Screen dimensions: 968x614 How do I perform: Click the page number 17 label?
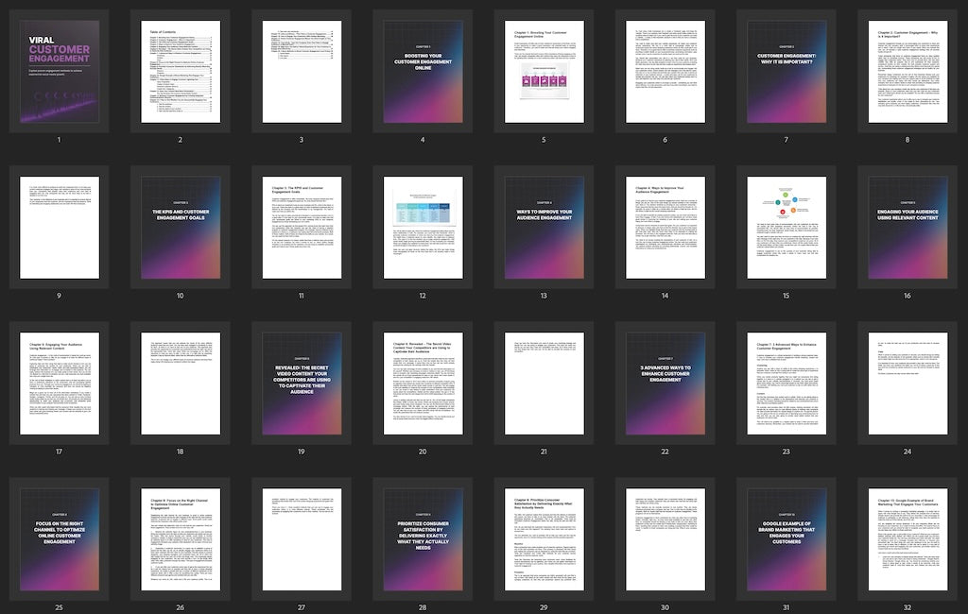59,452
